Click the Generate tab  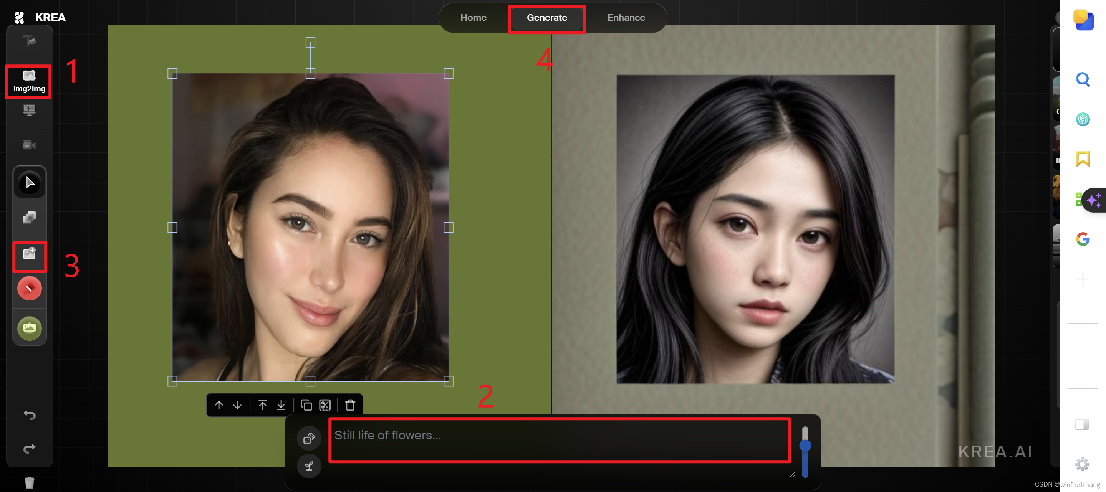point(546,18)
